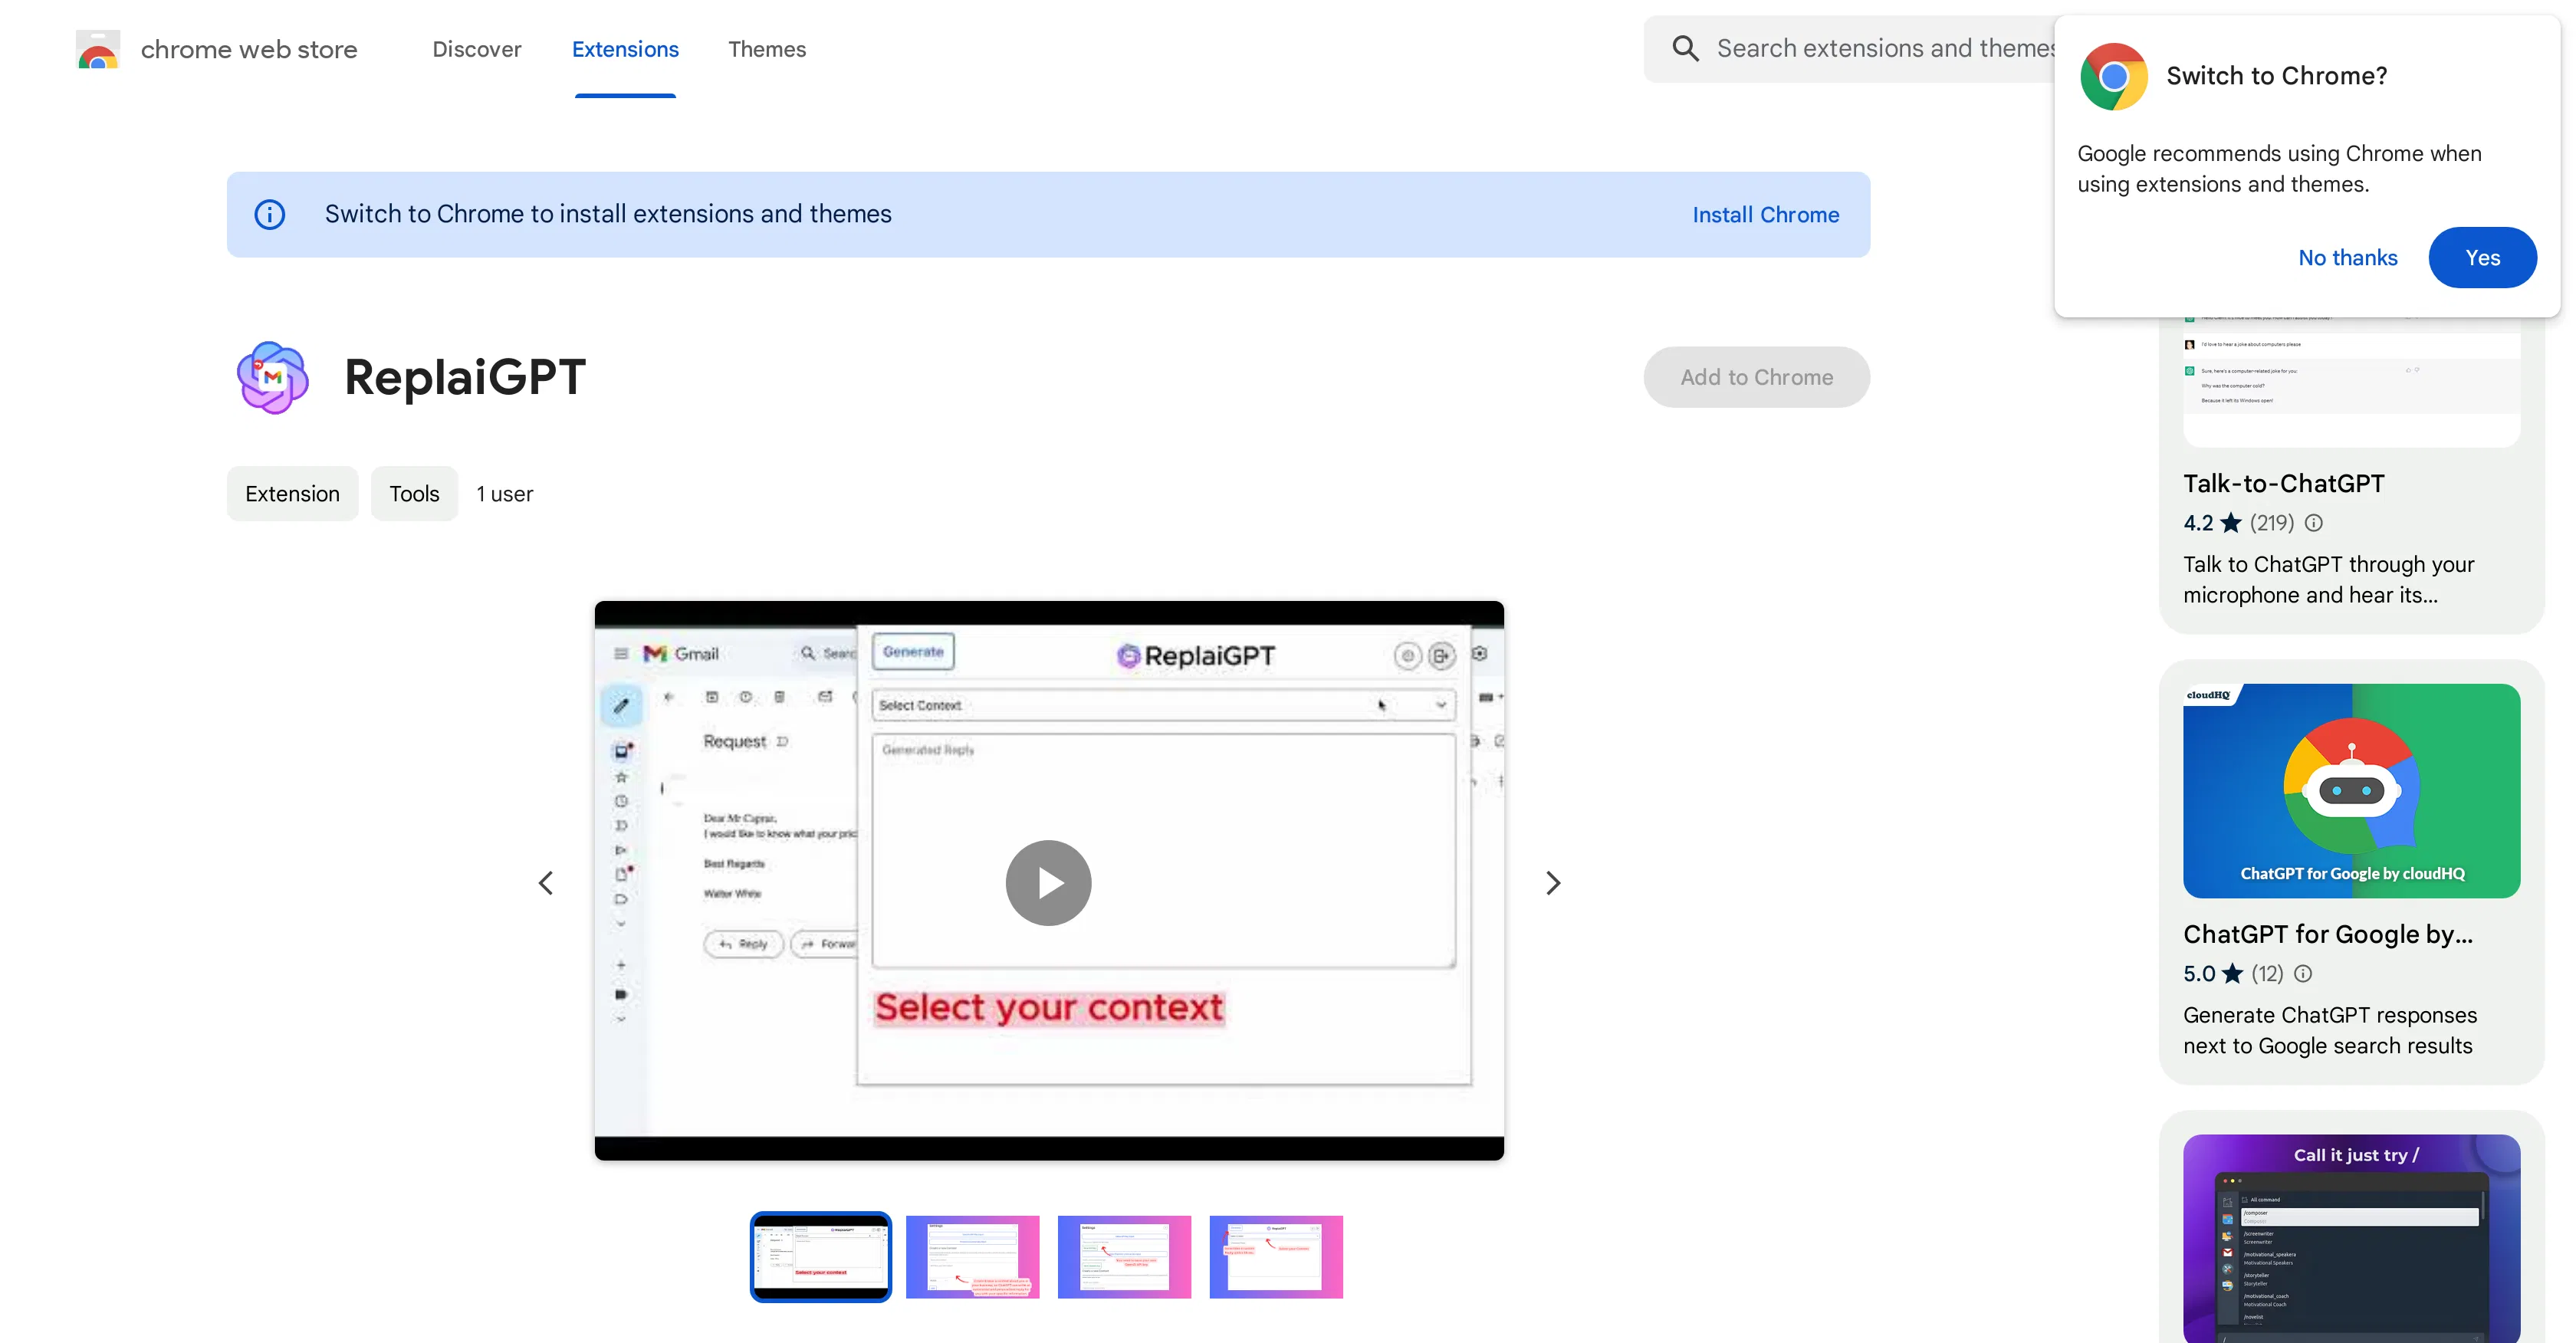Confirm switching to Chrome with Yes
Screen dimensions: 2576x1343
click(x=2483, y=257)
